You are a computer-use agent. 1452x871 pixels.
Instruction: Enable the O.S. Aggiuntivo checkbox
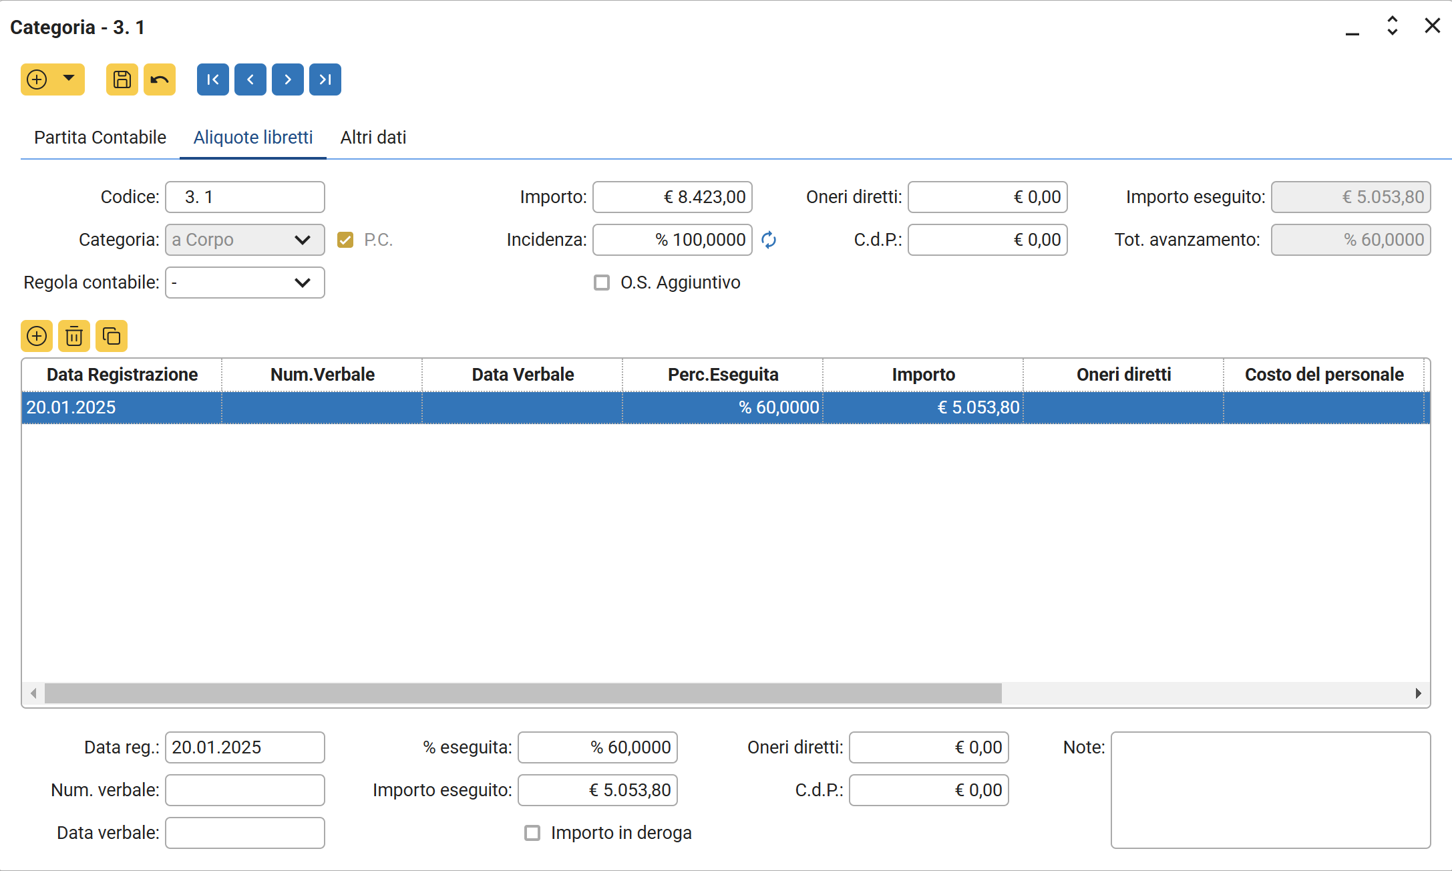click(602, 283)
